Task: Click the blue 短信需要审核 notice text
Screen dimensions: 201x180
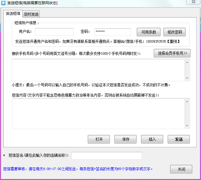Action: [78, 169]
